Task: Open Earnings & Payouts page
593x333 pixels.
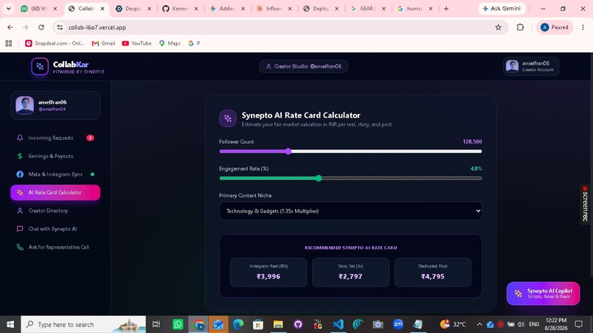Action: tap(55, 156)
